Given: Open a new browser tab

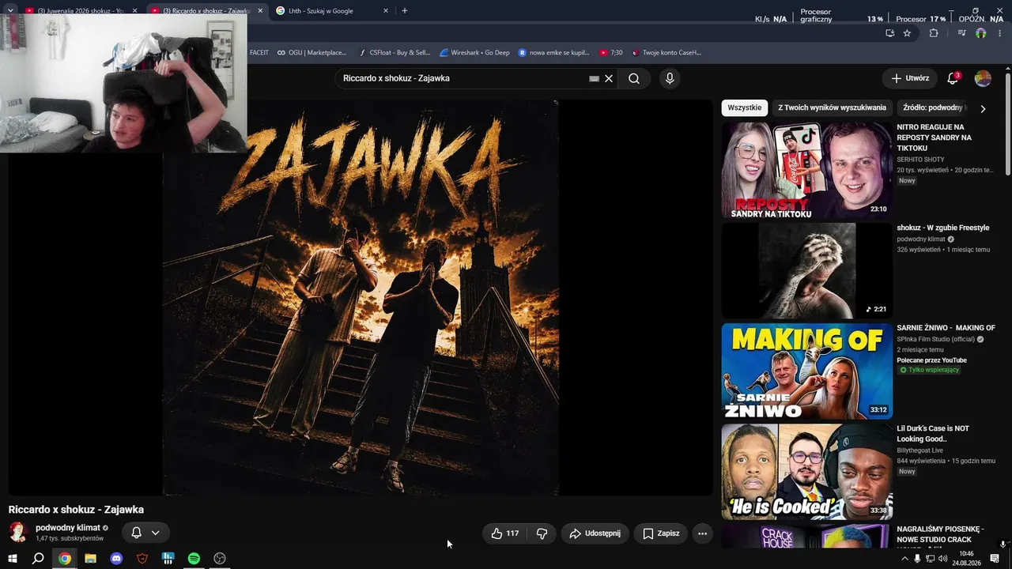Looking at the screenshot, I should coord(405,11).
